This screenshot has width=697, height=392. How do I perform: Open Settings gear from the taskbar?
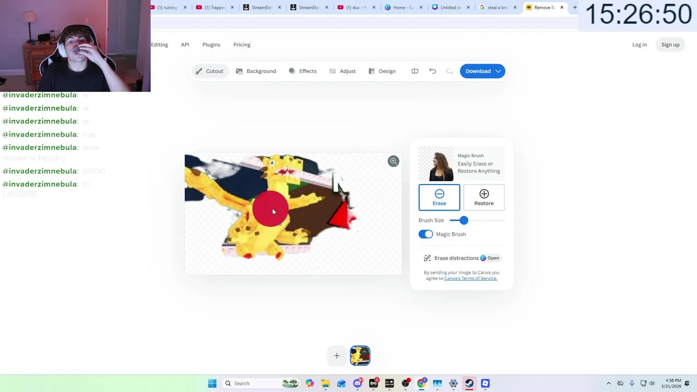click(453, 383)
